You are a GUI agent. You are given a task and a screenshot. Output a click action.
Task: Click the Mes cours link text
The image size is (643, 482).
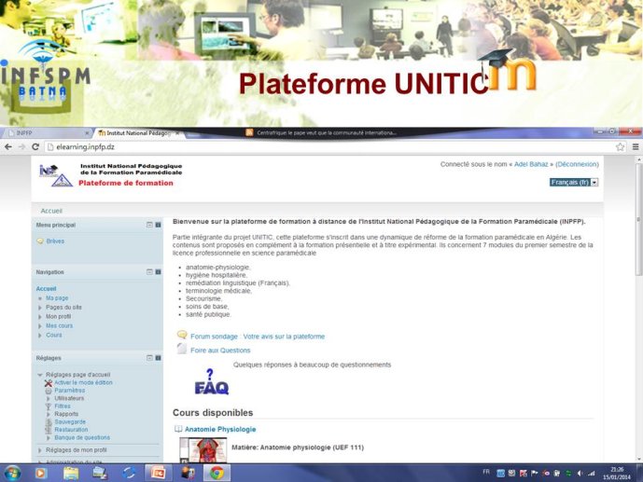coord(59,326)
